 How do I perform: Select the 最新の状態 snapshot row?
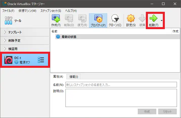[69, 37]
